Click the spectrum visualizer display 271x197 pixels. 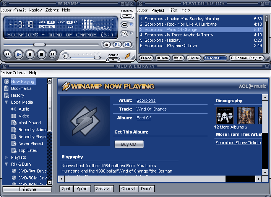coord(97,24)
